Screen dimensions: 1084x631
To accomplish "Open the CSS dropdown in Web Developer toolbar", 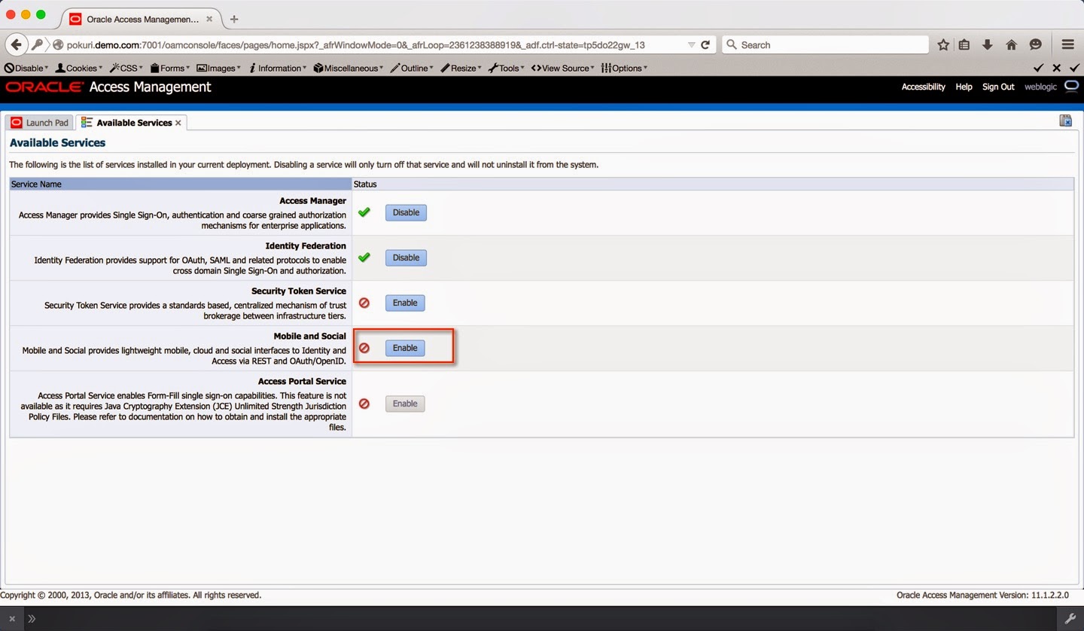I will point(126,68).
